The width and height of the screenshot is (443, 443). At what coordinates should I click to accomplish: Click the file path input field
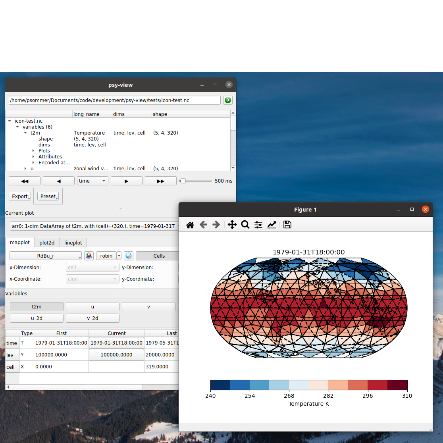[x=115, y=100]
